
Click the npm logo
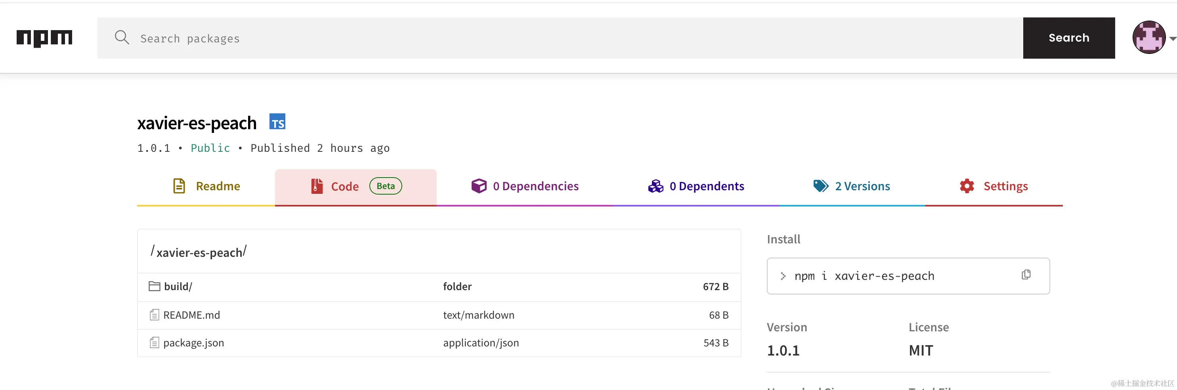click(44, 38)
